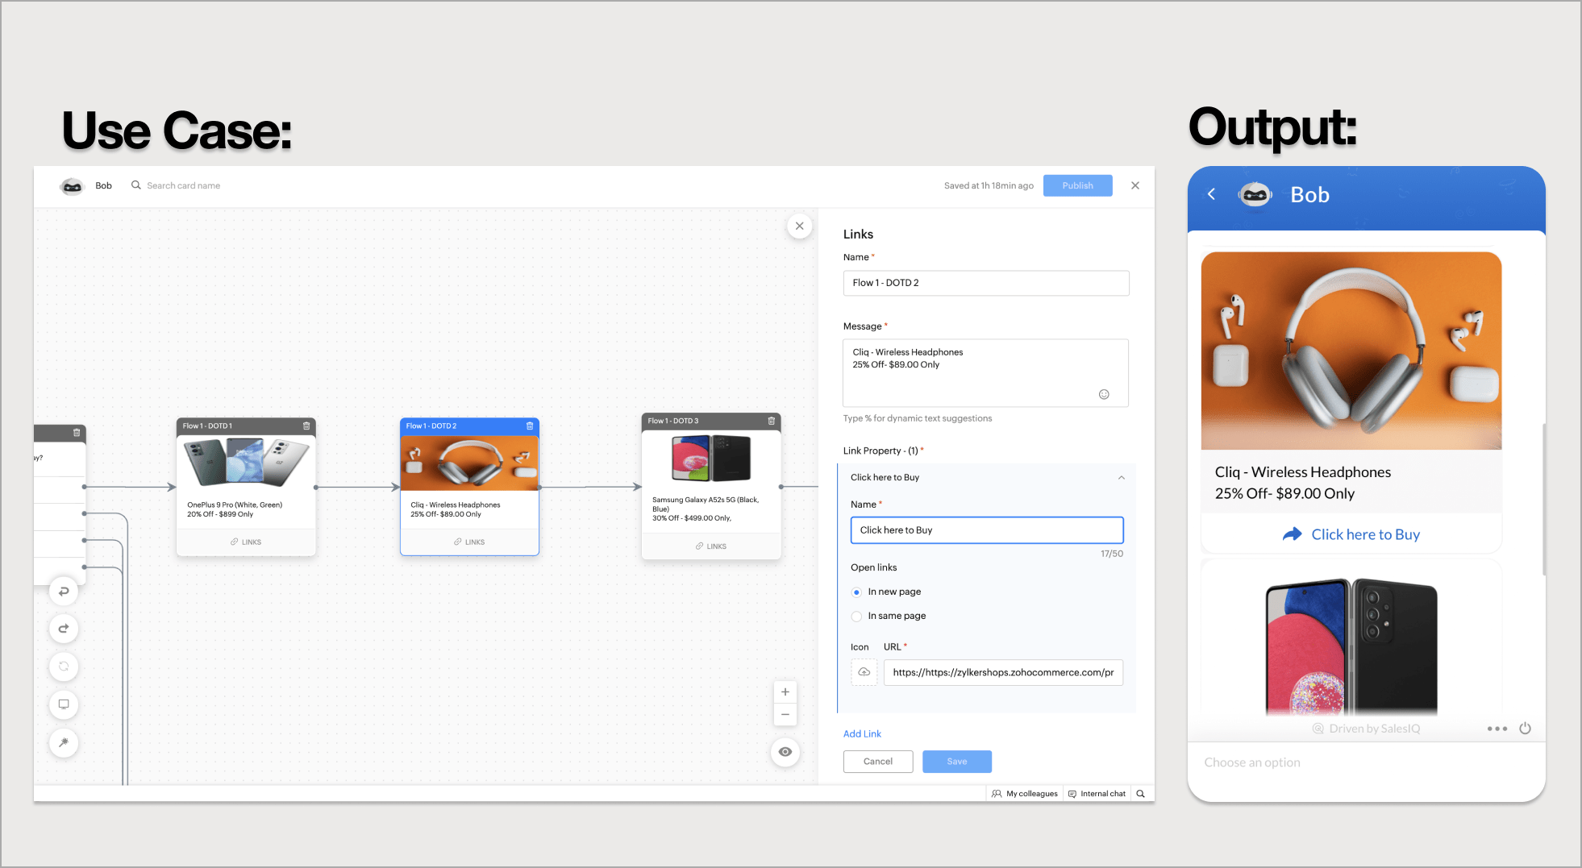This screenshot has width=1582, height=868.
Task: Click Cliq - Wireless Headphones text in chat
Action: (x=1303, y=472)
